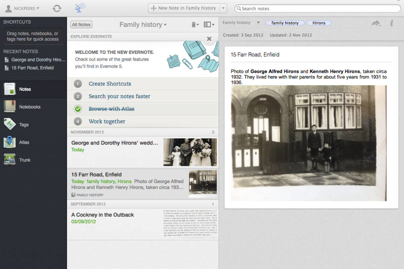Click the large house photo in the note
Image resolution: width=404 pixels, height=269 pixels.
coord(309,143)
